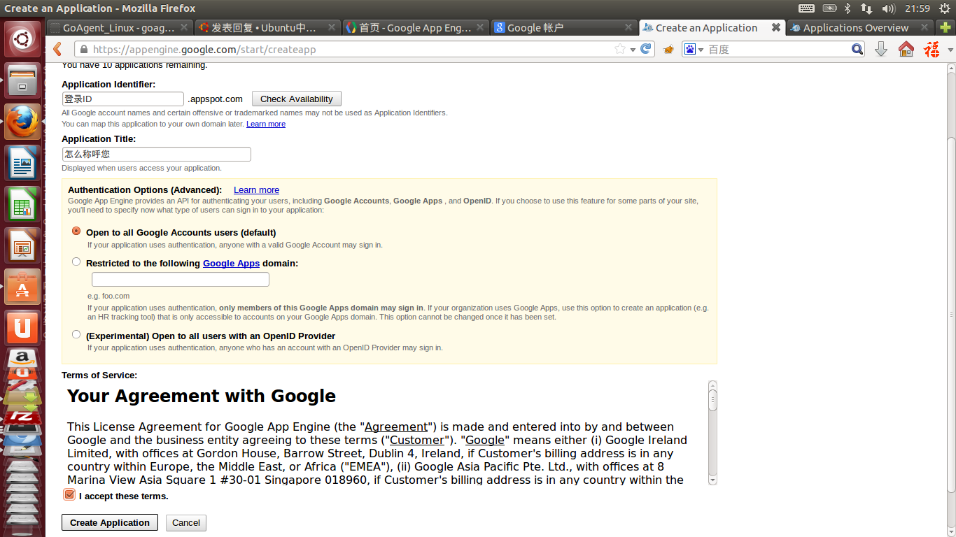Screen dimensions: 956x537
Task: Click the 21:59 clock in top panel
Action: point(917,8)
